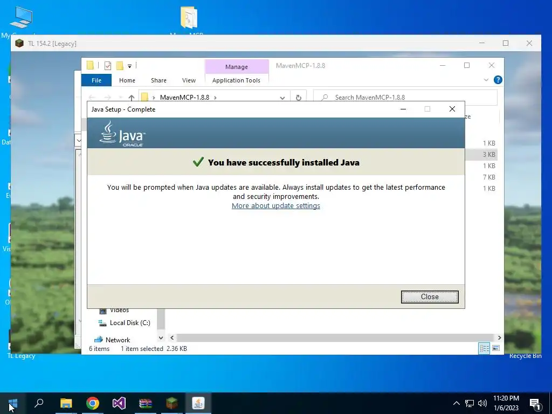Switch to the Home ribbon tab
552x414 pixels.
click(x=127, y=80)
